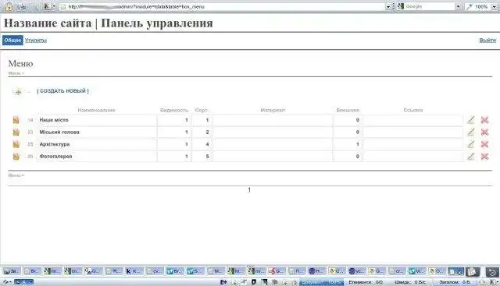Screen dimensions: 500x286
Task: Open the dropdown arrow left of the address bar
Action: (54, 6)
